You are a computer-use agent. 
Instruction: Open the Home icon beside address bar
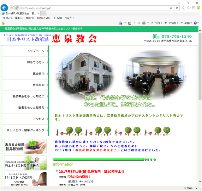(x=184, y=8)
